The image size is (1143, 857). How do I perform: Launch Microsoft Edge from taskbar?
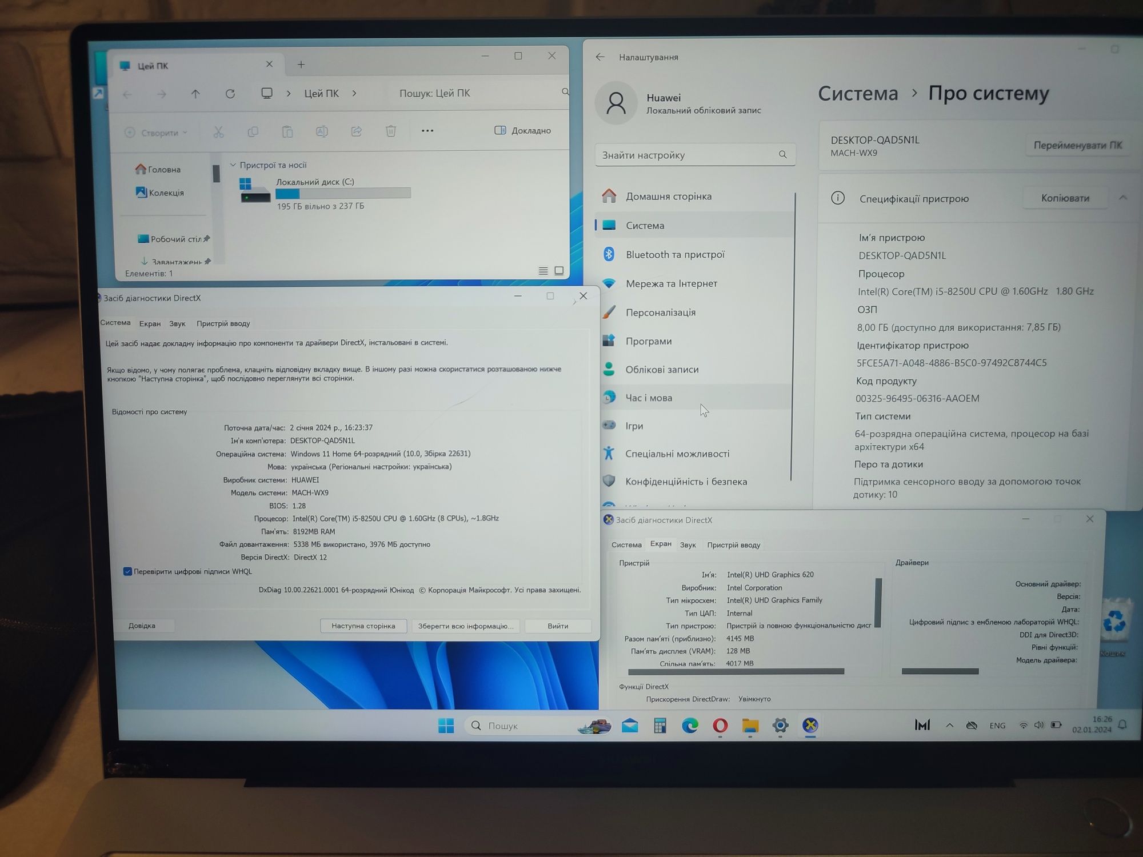point(690,726)
